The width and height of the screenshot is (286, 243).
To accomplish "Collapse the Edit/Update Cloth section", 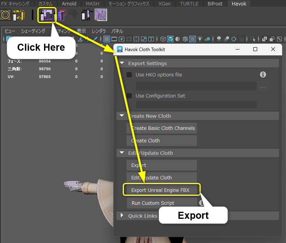I will (x=122, y=153).
